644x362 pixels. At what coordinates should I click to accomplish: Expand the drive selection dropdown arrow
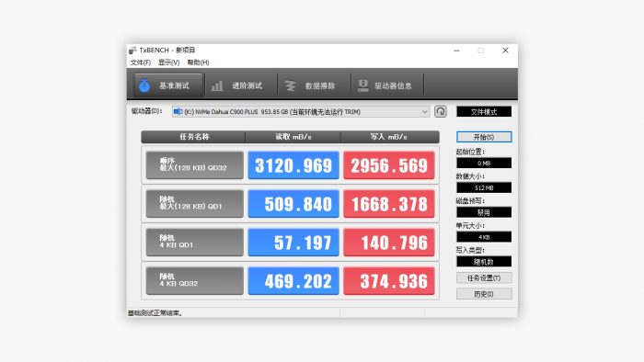click(x=425, y=112)
